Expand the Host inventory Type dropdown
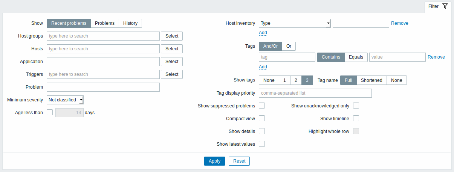This screenshot has width=454, height=172. pos(295,23)
